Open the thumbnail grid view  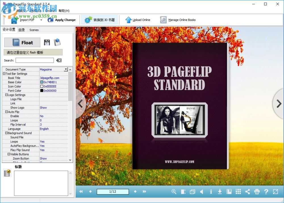[238, 192]
